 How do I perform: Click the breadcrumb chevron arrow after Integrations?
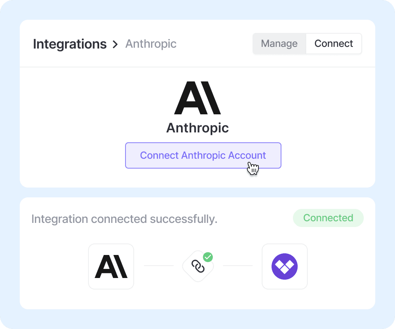(116, 44)
